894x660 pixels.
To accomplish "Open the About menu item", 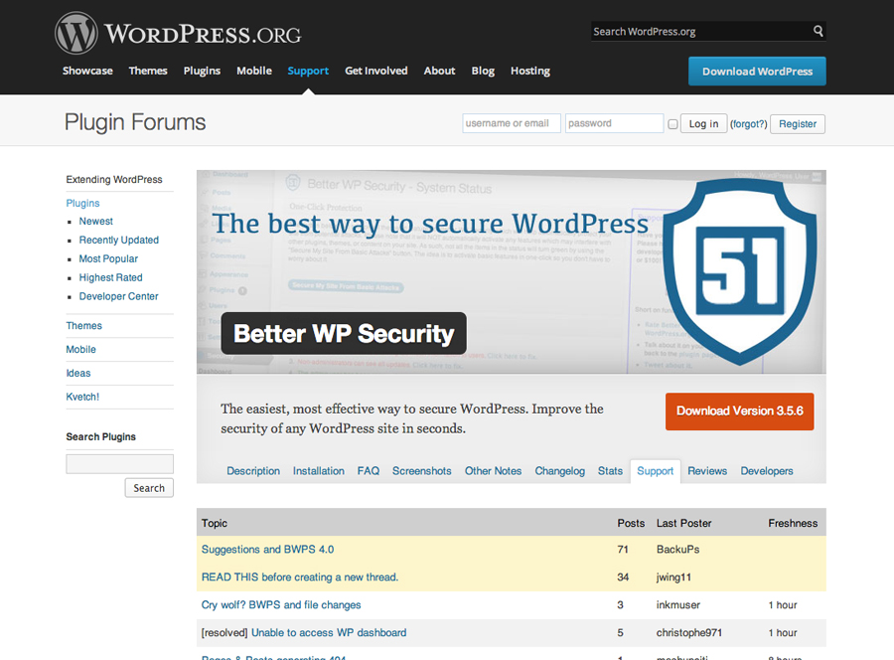I will click(440, 71).
